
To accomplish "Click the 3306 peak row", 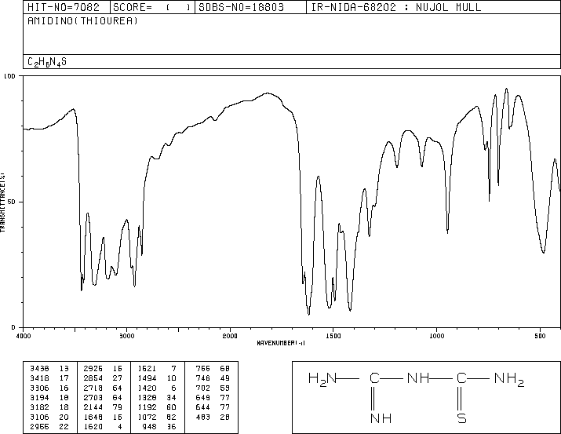I will pos(49,388).
